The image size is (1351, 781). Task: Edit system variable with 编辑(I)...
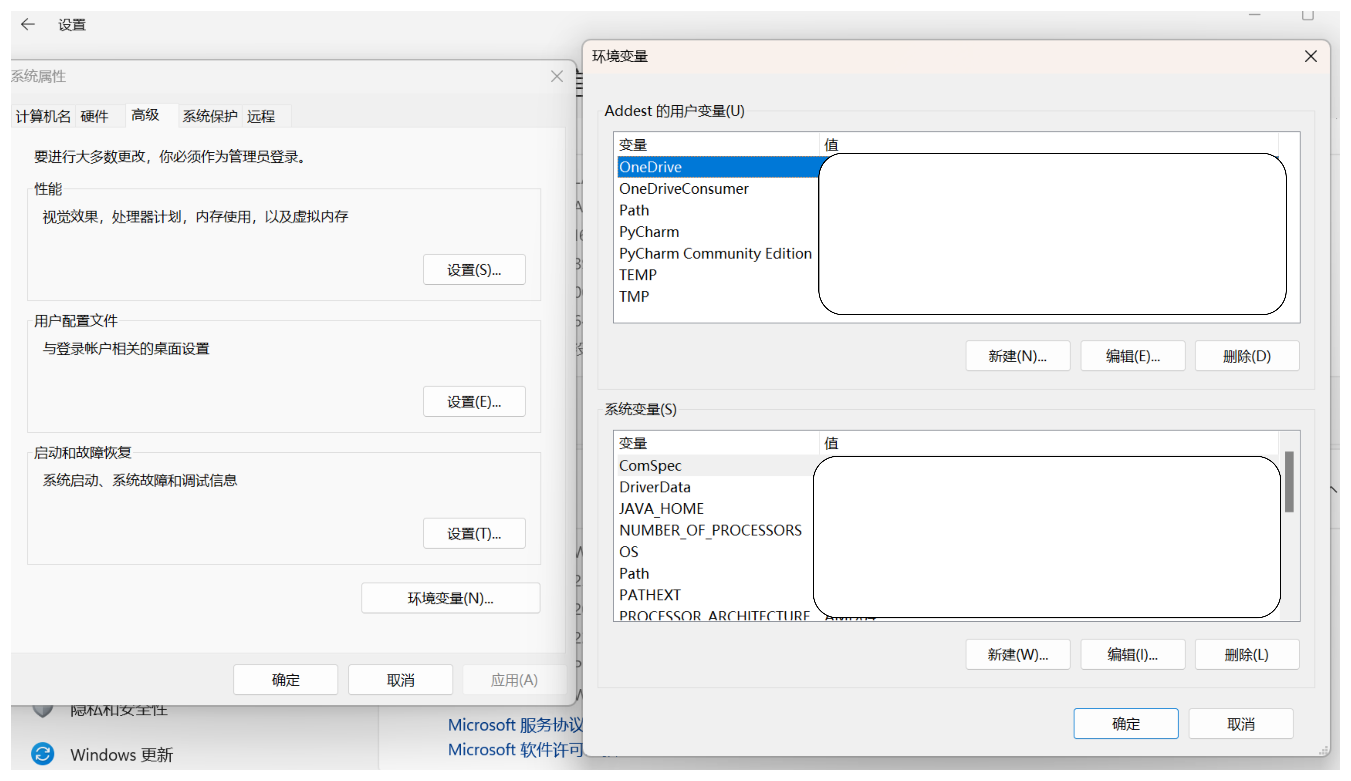[x=1132, y=654]
